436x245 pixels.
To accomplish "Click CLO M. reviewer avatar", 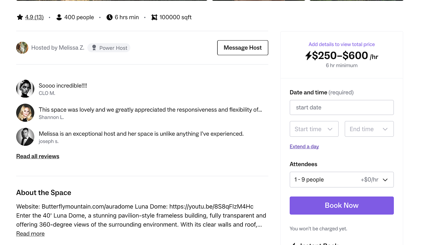I will pos(25,89).
